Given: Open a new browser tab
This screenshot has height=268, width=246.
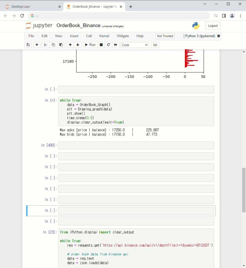Looking at the screenshot, I should coord(131,7).
